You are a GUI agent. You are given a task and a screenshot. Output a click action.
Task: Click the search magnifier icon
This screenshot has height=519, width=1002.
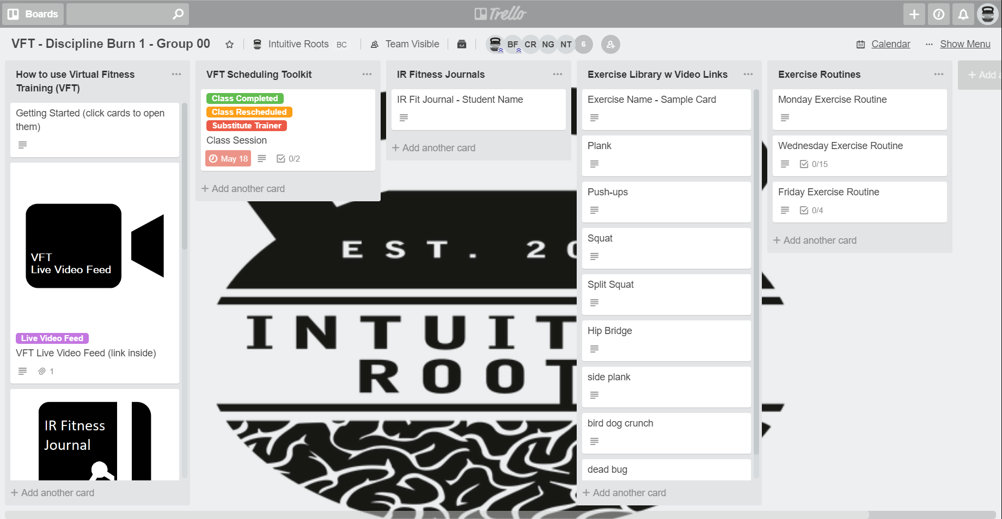178,14
